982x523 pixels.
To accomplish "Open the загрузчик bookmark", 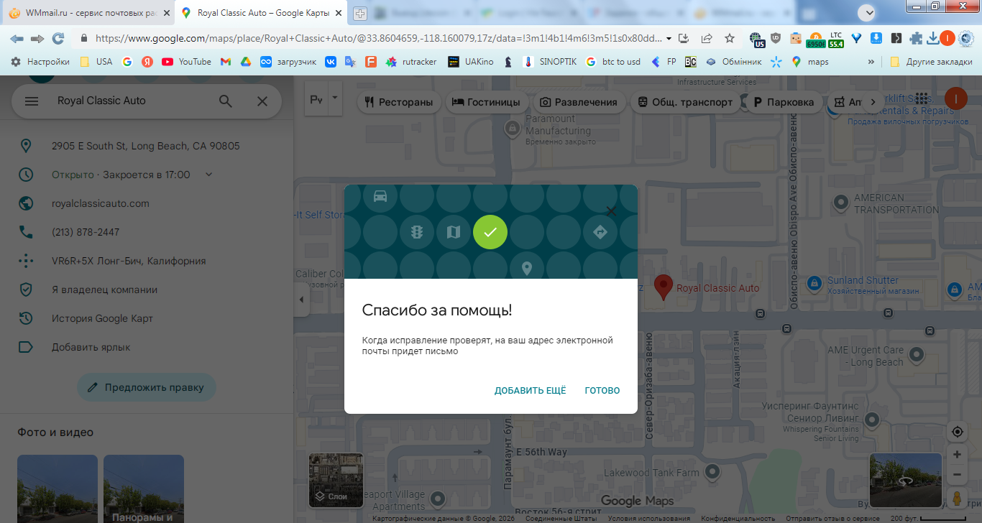I will (x=288, y=62).
